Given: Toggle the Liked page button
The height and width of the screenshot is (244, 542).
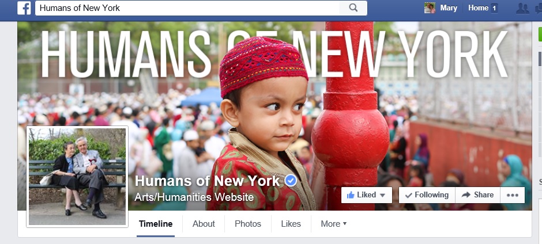Looking at the screenshot, I should pyautogui.click(x=367, y=195).
